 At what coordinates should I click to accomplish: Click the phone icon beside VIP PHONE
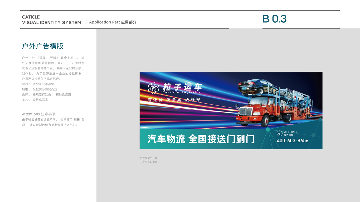tap(280, 133)
